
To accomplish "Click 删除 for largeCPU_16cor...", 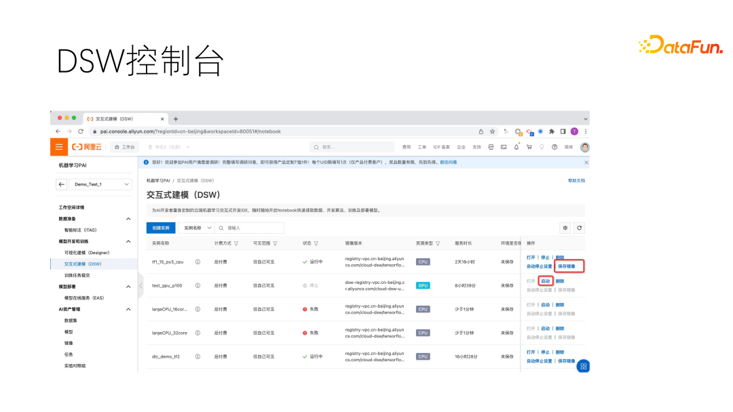I will pyautogui.click(x=560, y=305).
